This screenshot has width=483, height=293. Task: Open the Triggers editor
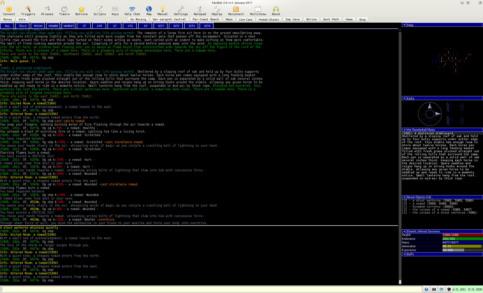28,11
